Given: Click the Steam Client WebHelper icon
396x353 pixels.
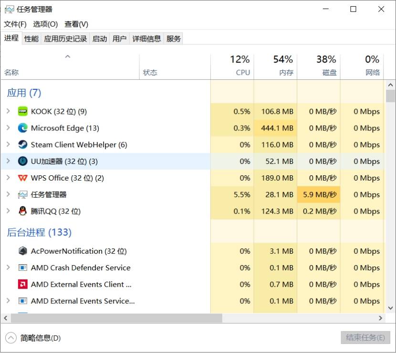Looking at the screenshot, I should 22,145.
